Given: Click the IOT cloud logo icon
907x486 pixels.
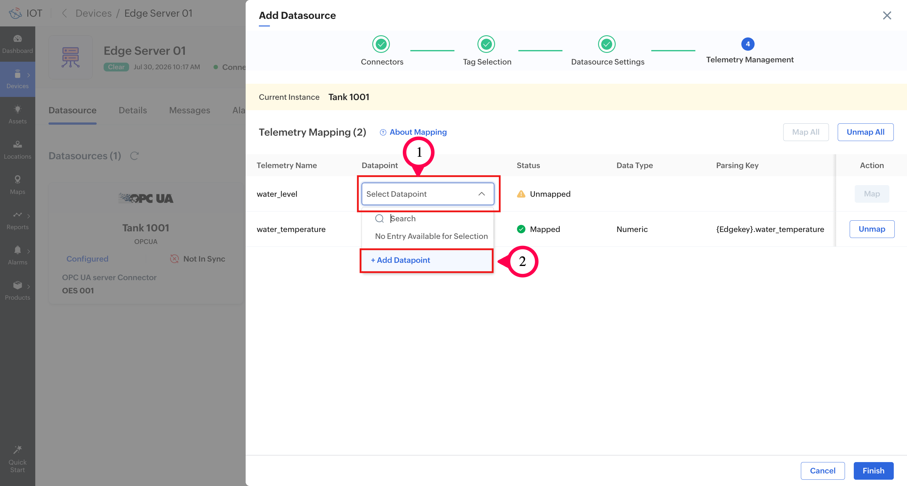Looking at the screenshot, I should 15,13.
